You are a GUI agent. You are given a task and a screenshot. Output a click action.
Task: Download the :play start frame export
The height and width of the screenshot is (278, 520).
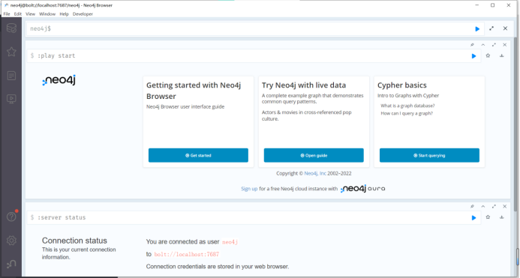[x=502, y=55]
